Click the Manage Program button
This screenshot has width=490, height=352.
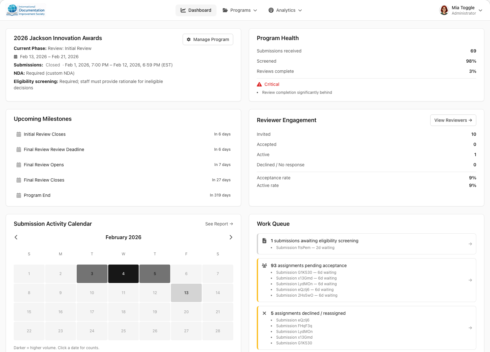coord(208,39)
